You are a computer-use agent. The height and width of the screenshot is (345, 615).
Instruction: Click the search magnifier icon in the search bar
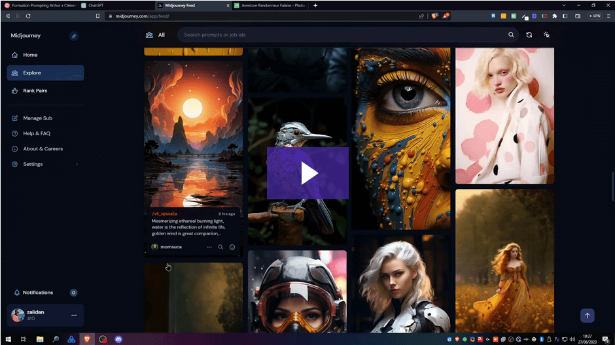point(511,35)
